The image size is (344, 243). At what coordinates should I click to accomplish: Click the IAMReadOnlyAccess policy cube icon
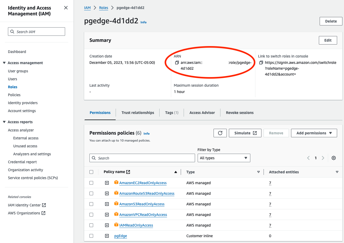[116, 225]
